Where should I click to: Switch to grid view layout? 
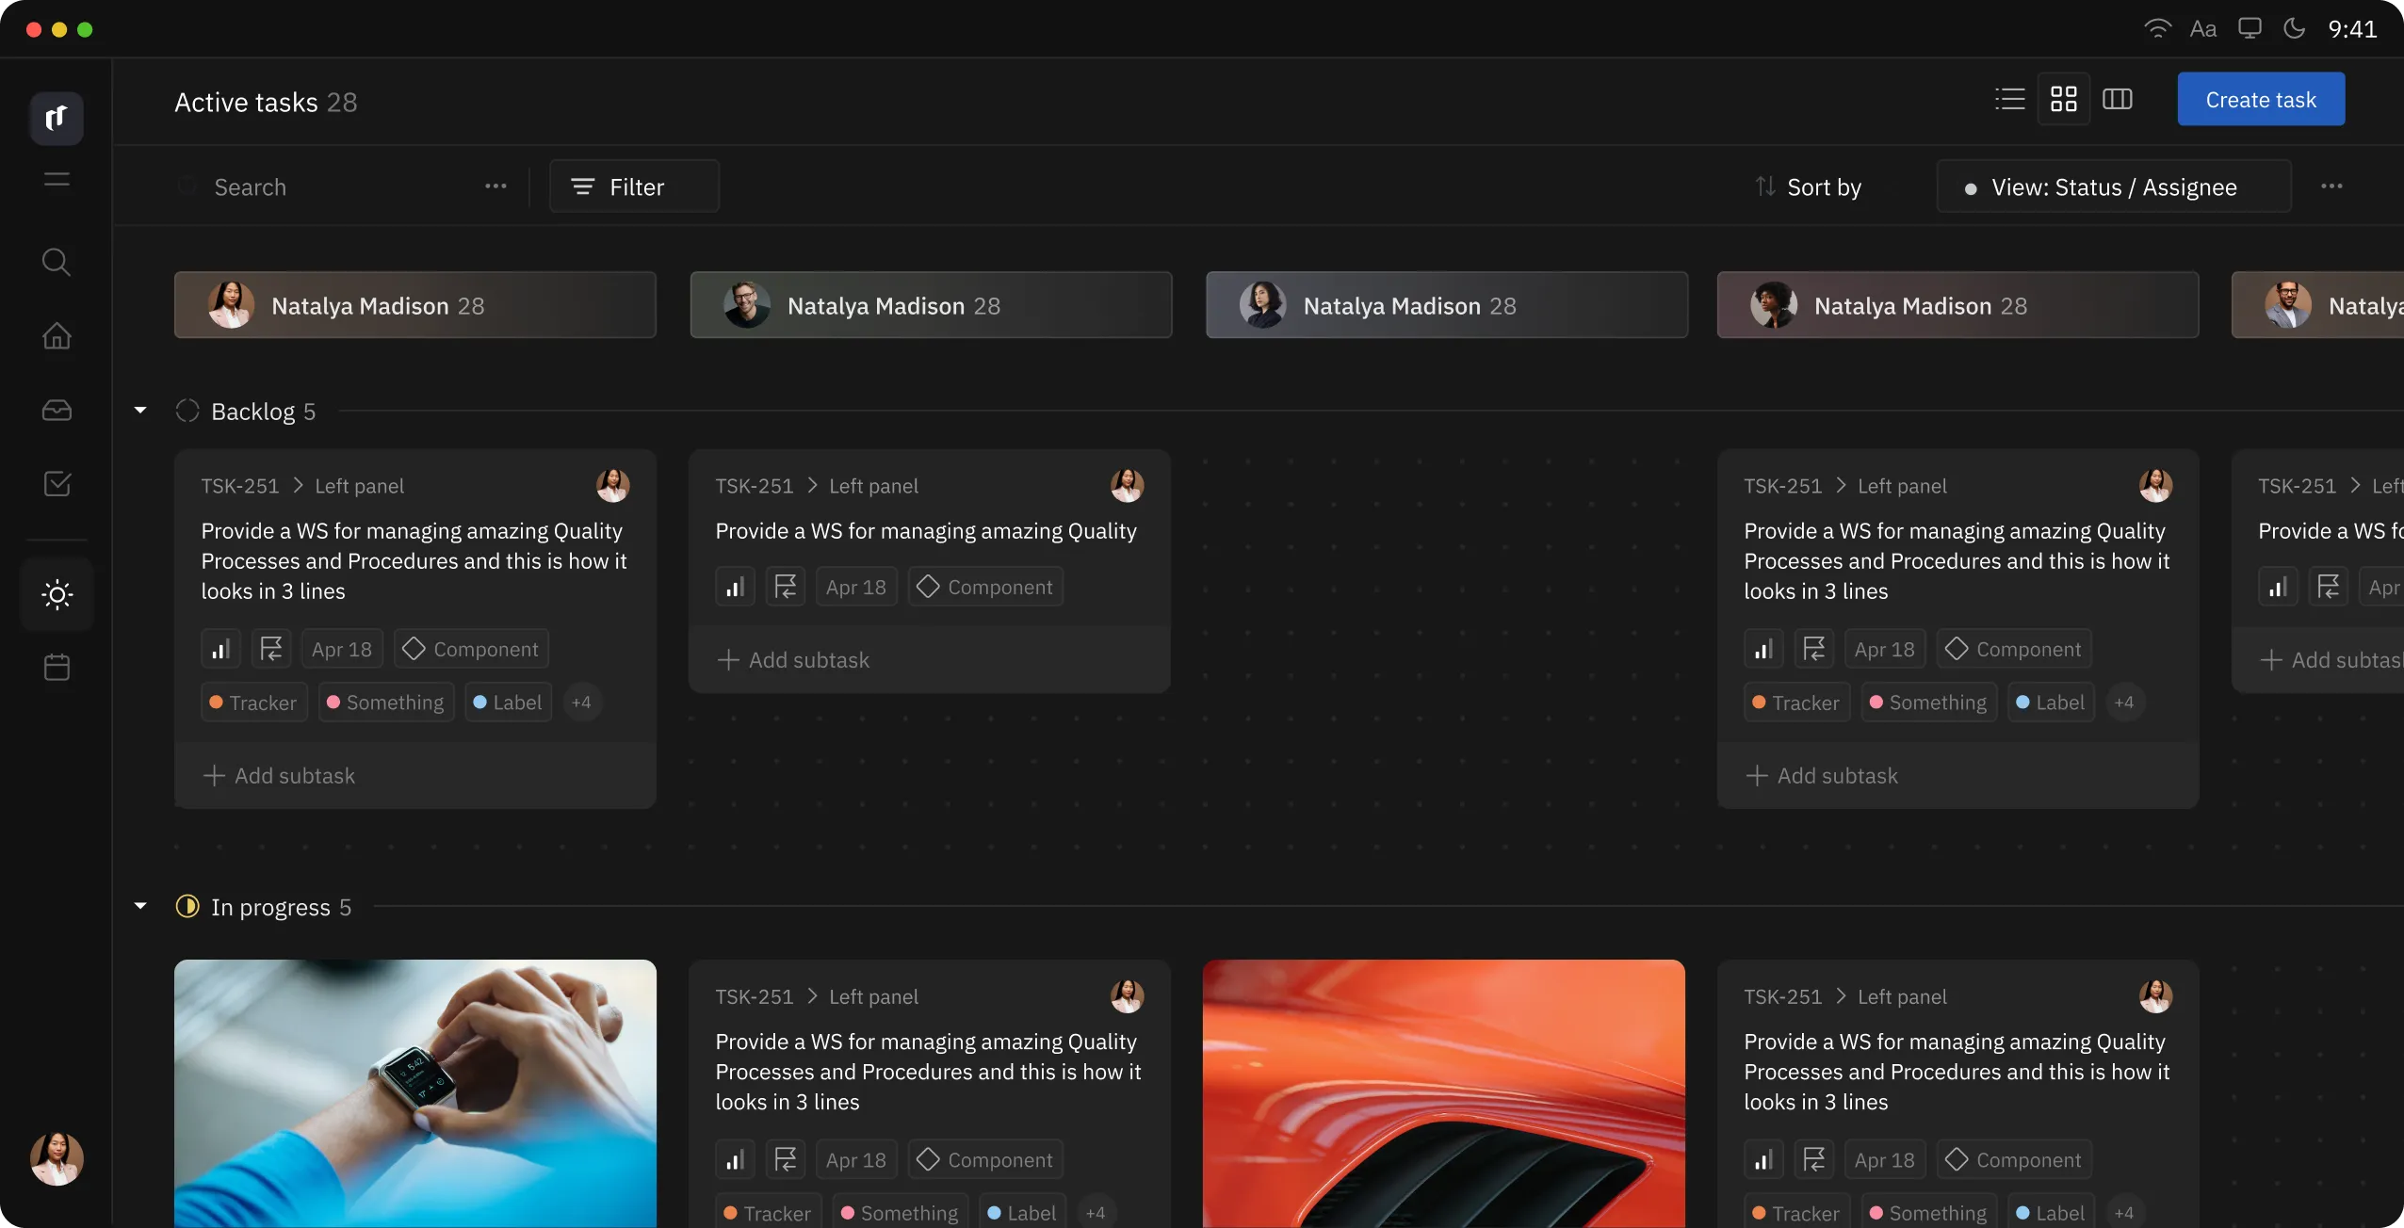pos(2064,100)
